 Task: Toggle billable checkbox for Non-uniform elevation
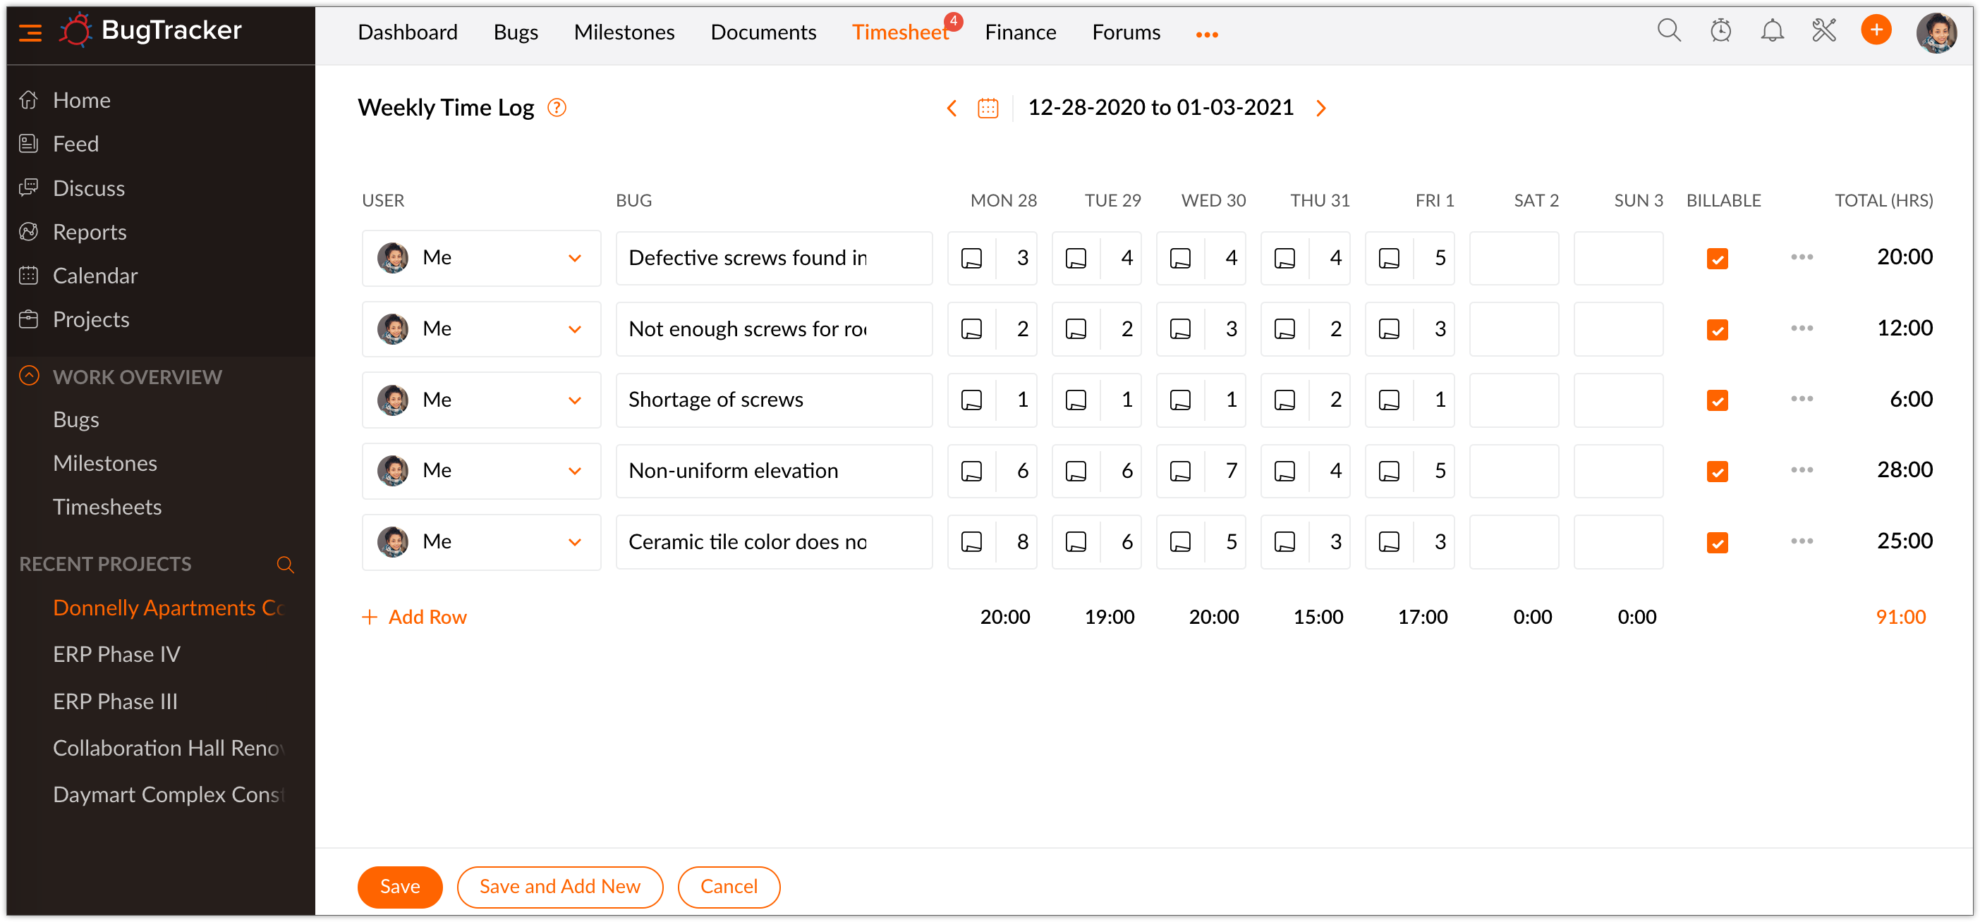tap(1717, 472)
